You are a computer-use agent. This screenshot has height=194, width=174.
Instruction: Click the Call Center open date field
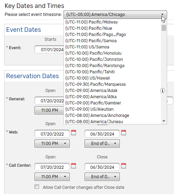point(52,167)
